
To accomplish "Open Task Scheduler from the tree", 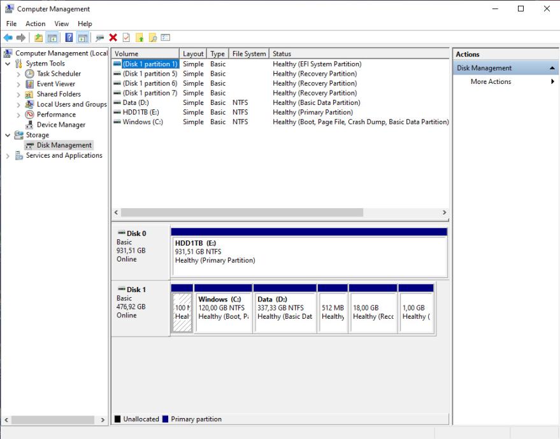I will point(59,74).
